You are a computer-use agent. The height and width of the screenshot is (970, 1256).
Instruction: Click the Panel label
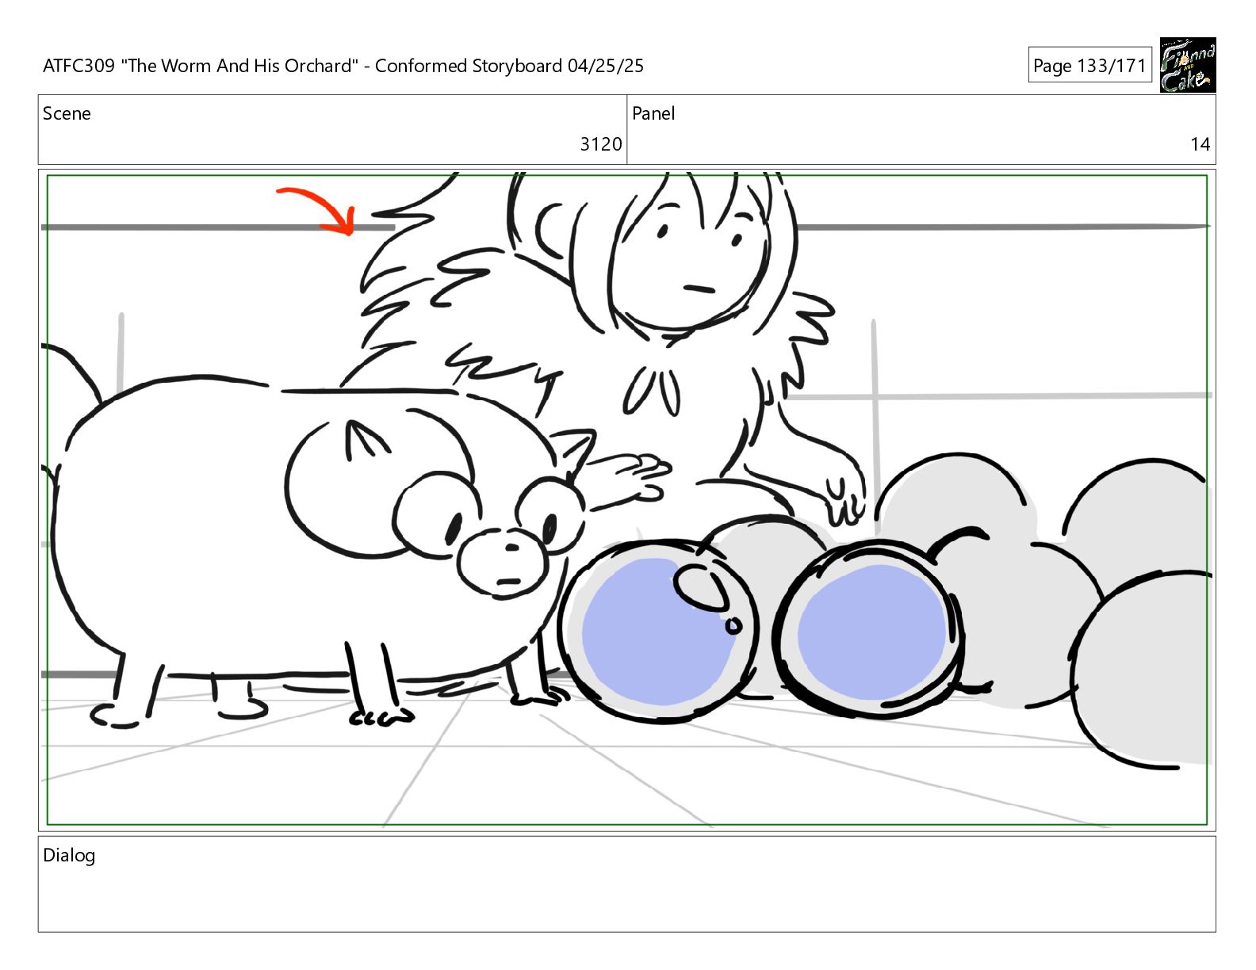pyautogui.click(x=653, y=113)
